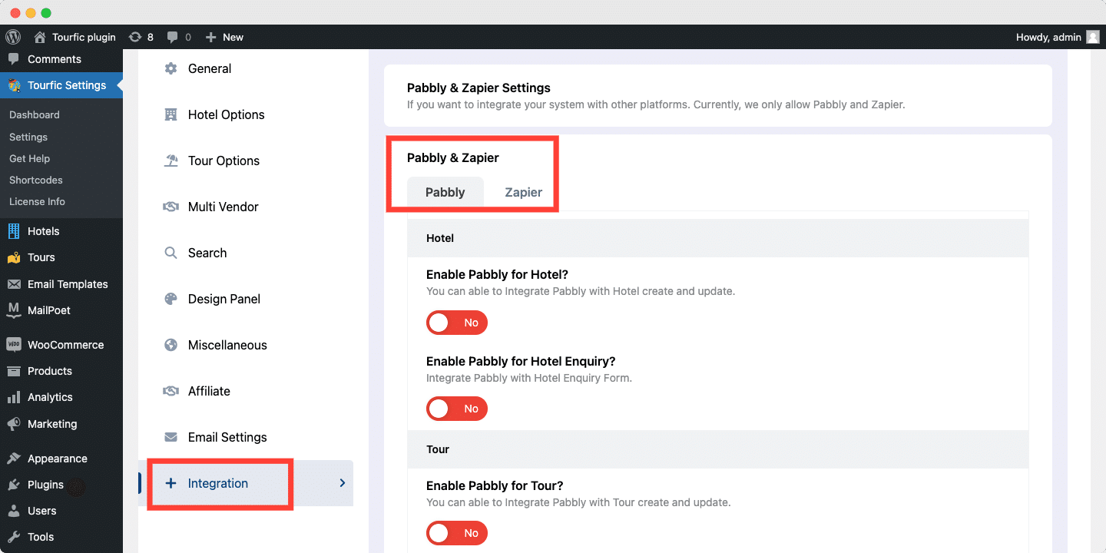Open the WooCommerce menu label
Screen dimensions: 1106x553
coord(66,345)
